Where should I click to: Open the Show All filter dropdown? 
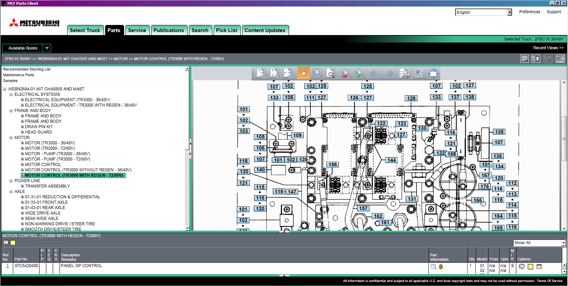pyautogui.click(x=563, y=243)
